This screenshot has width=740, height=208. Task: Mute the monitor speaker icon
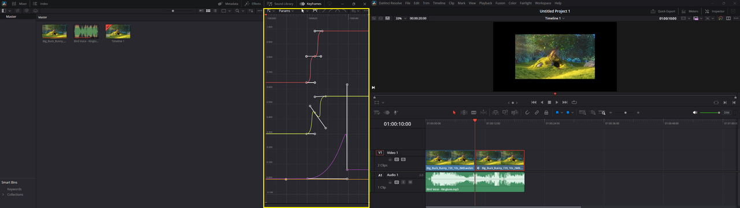coord(695,113)
